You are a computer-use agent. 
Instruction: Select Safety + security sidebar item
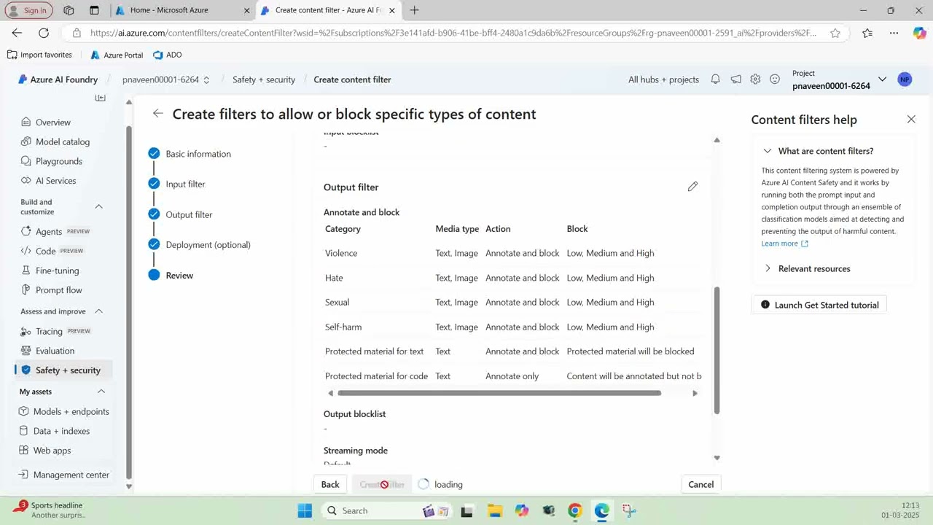(x=64, y=370)
